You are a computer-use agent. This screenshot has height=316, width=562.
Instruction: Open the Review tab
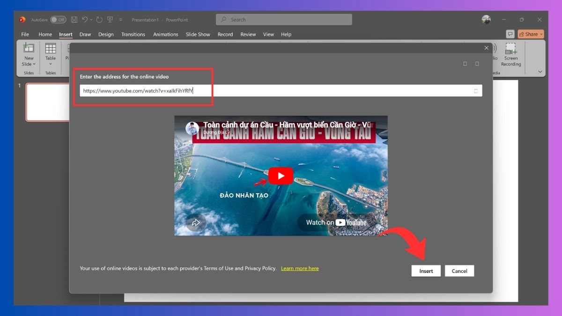(x=248, y=34)
